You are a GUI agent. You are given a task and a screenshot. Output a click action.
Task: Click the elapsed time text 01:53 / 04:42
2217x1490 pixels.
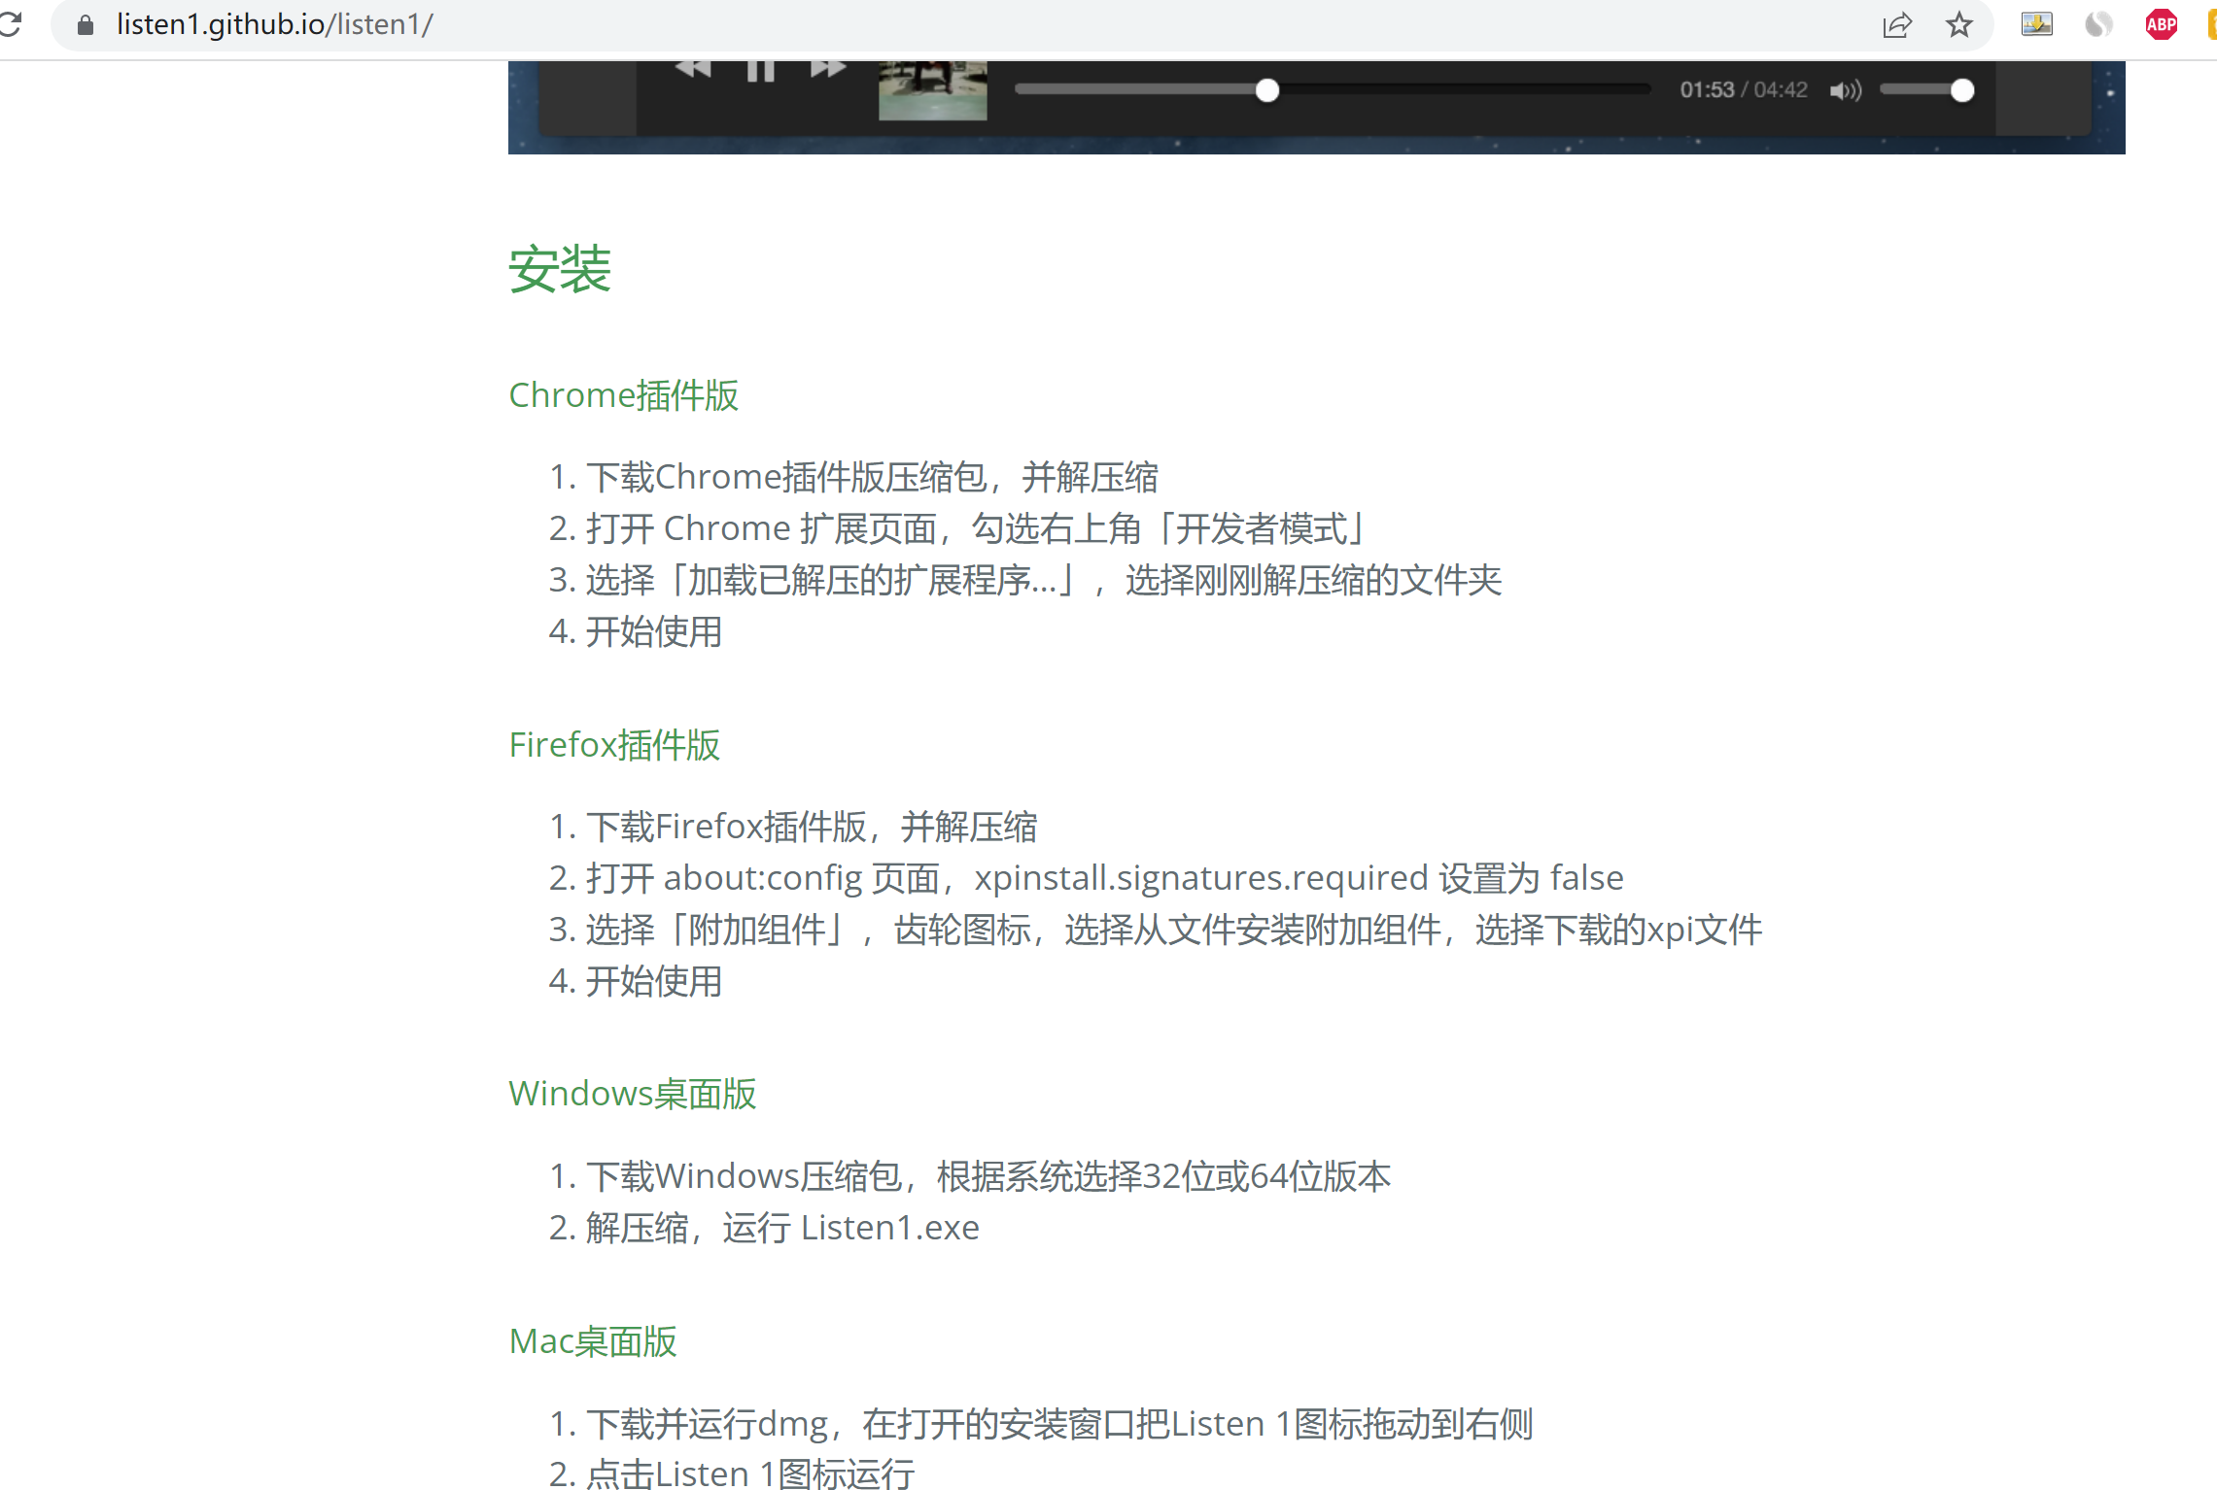point(1744,90)
